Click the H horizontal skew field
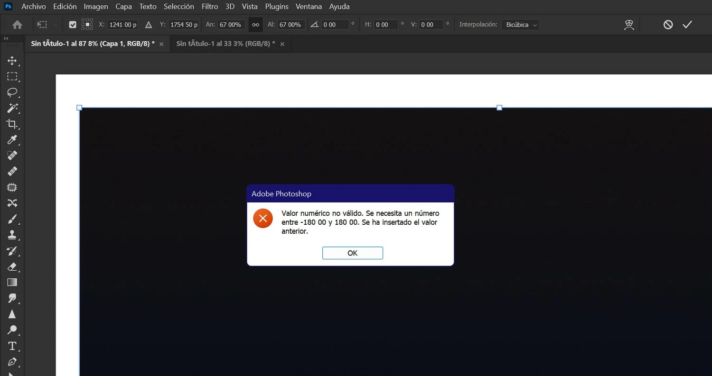 (x=386, y=25)
